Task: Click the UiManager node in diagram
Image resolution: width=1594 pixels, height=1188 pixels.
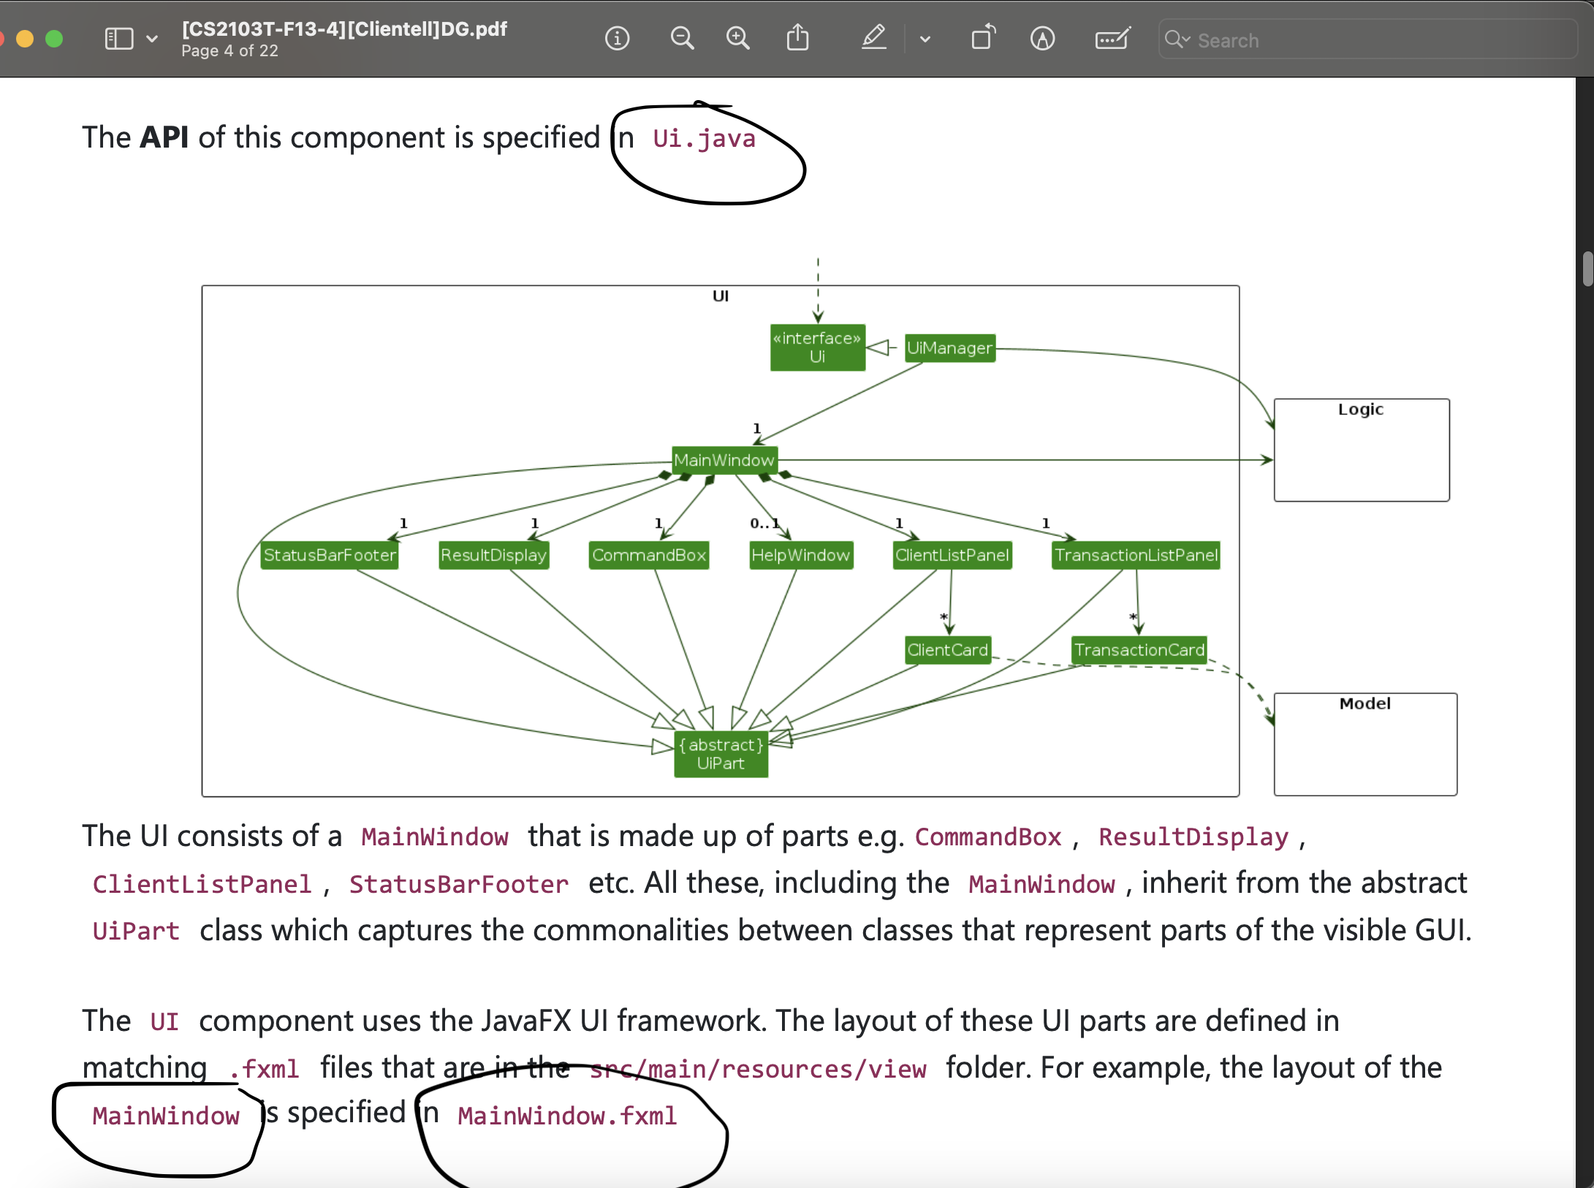Action: (x=949, y=348)
